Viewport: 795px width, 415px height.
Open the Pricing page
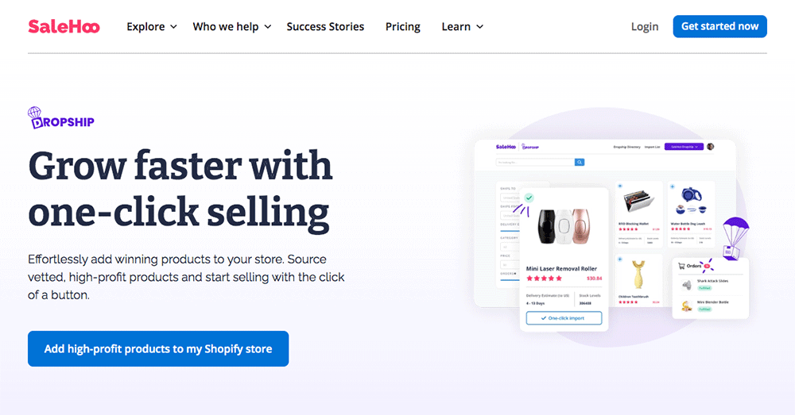[402, 26]
